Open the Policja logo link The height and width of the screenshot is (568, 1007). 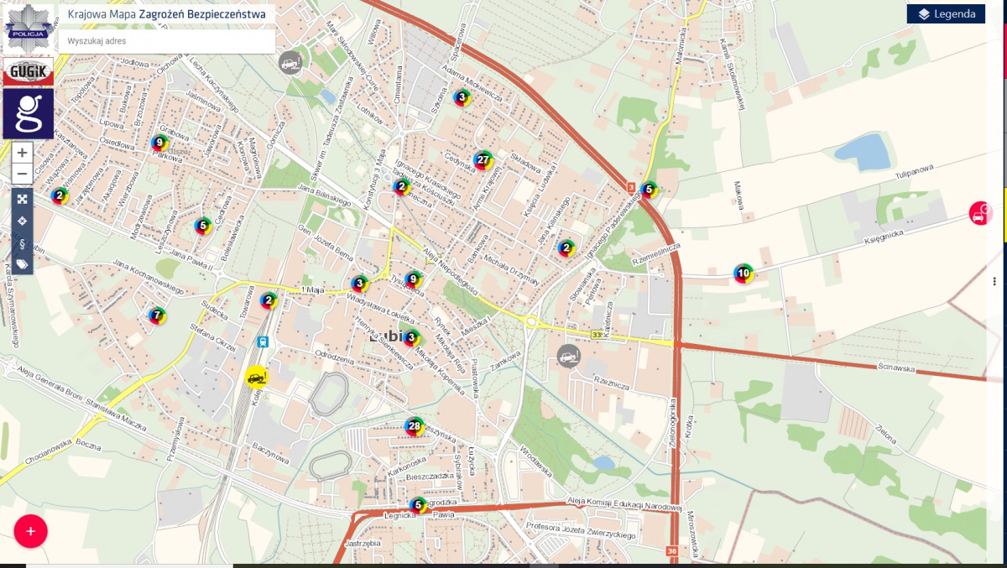(29, 27)
